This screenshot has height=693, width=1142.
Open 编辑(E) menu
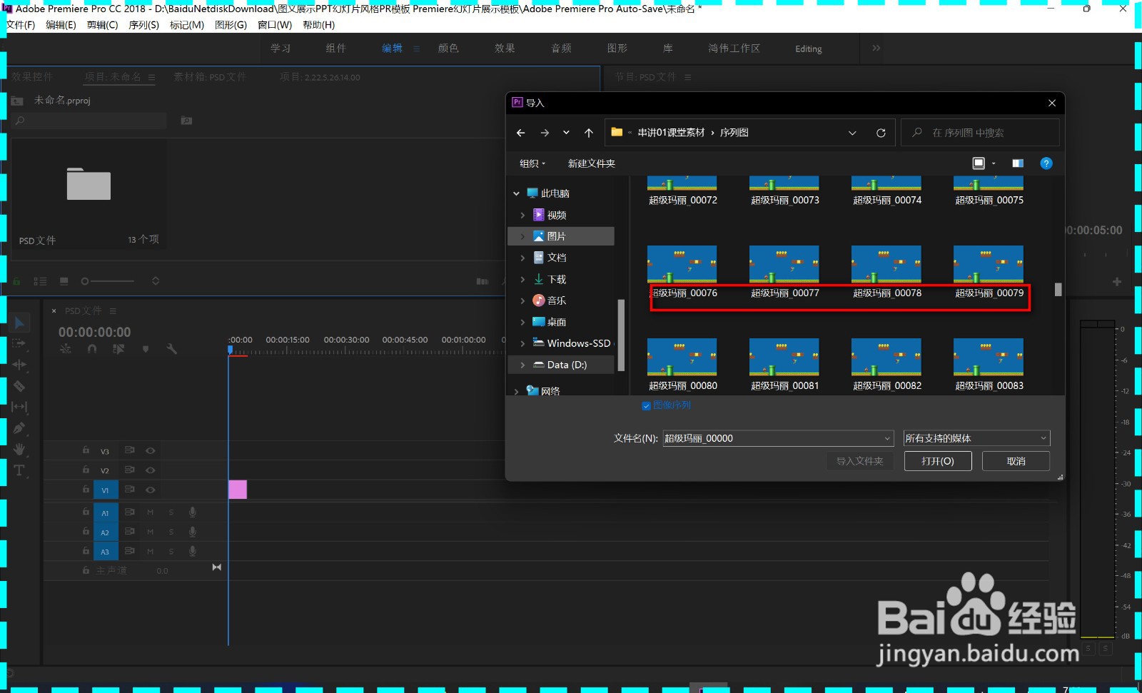tap(61, 25)
